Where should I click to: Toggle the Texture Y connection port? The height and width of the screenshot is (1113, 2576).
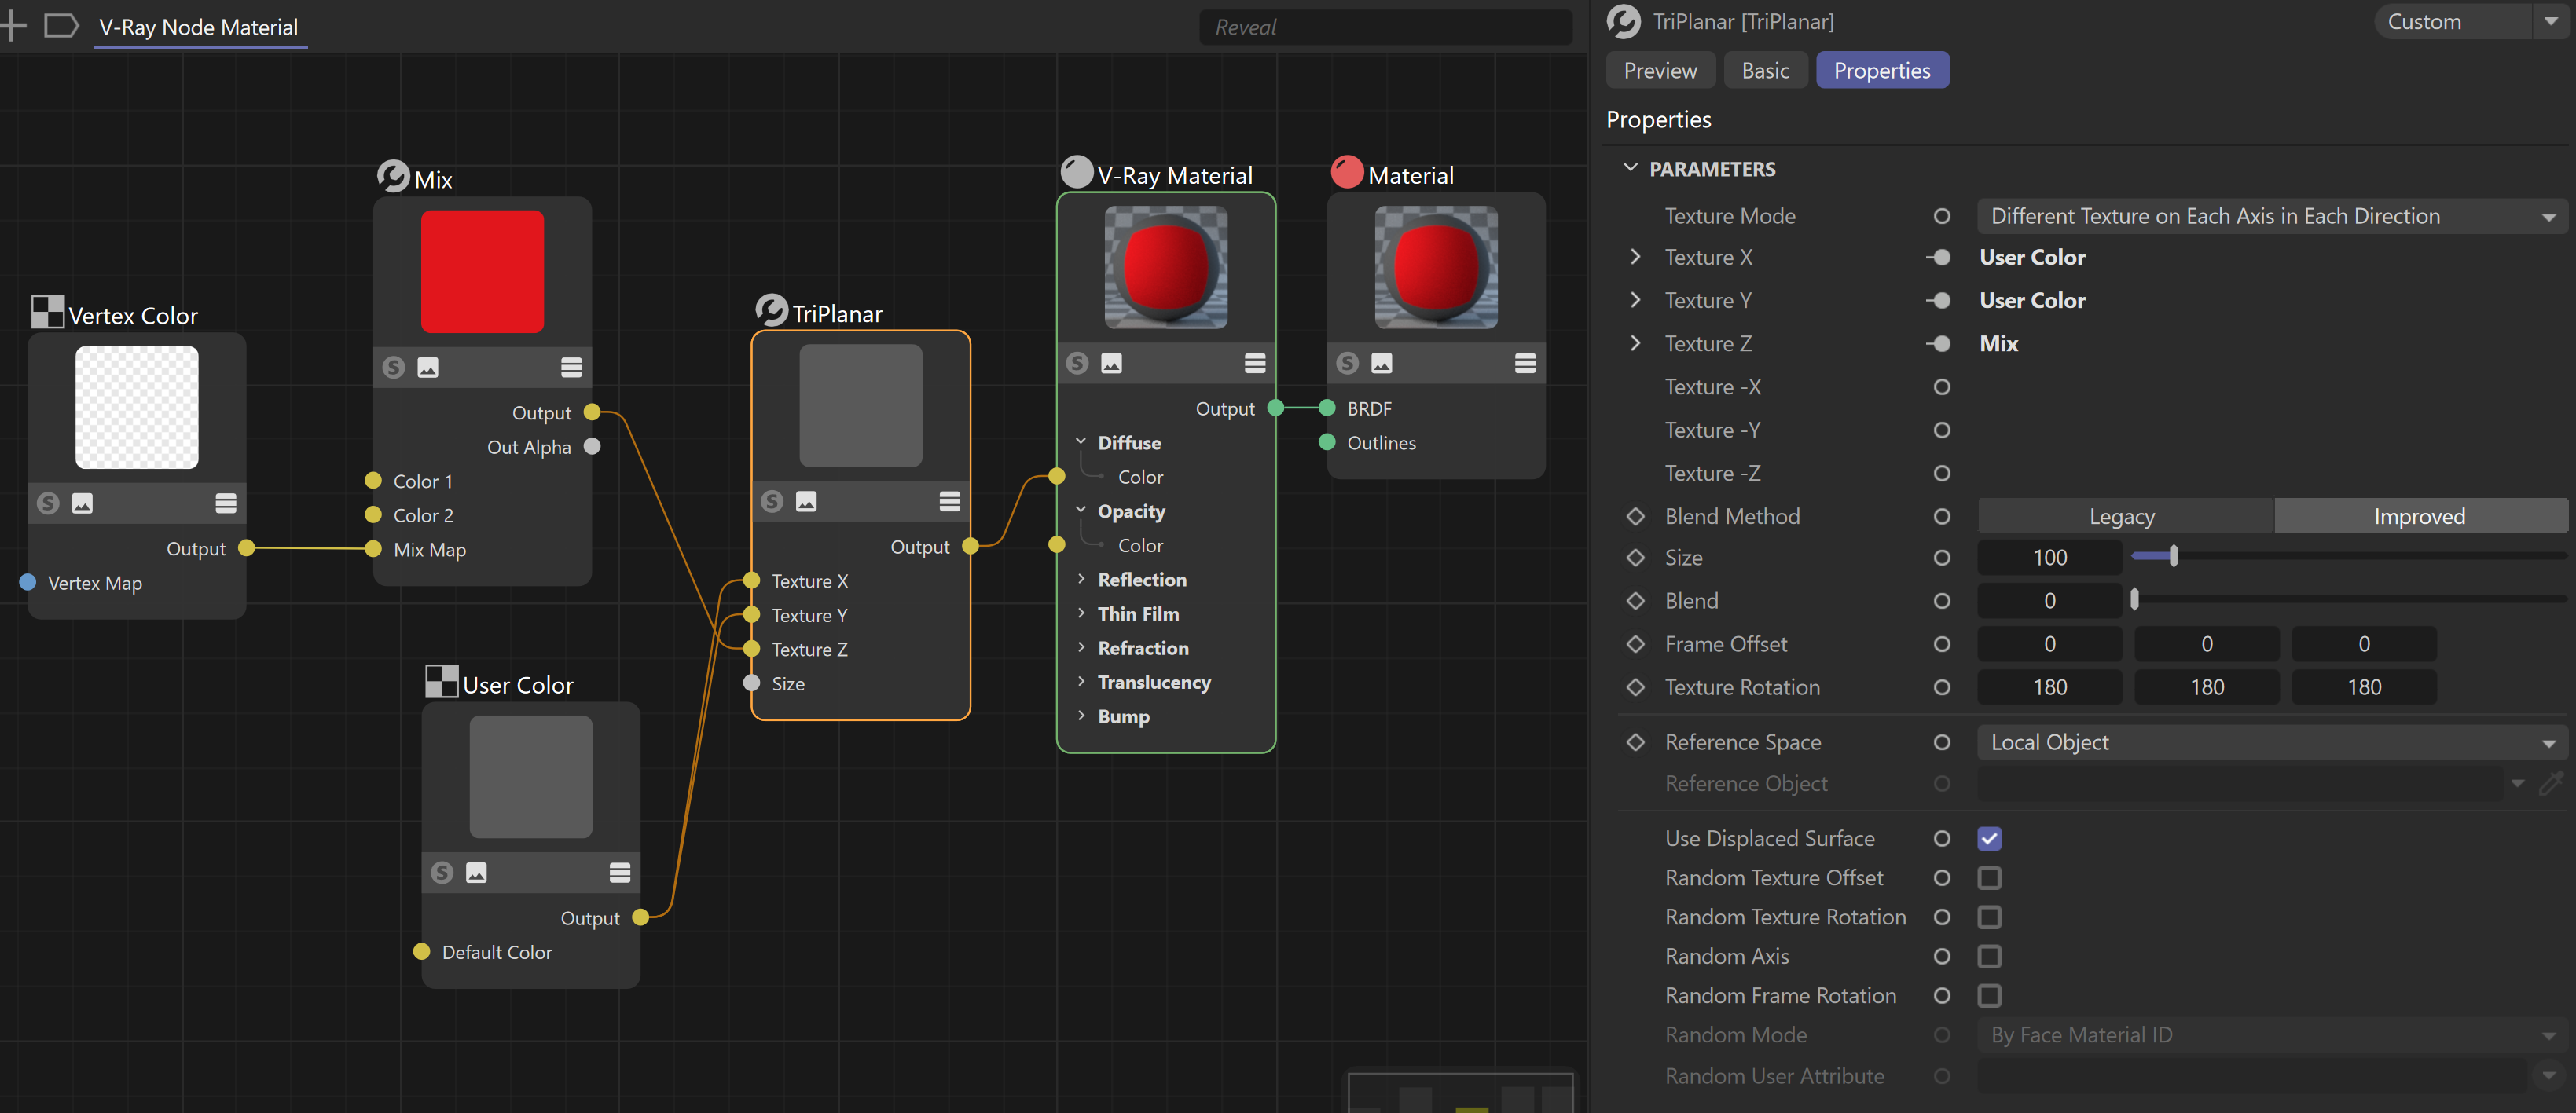click(1939, 301)
